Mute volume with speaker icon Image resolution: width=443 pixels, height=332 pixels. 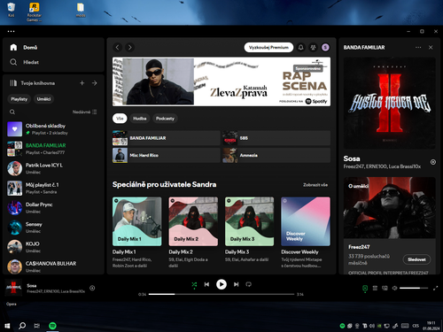394,289
